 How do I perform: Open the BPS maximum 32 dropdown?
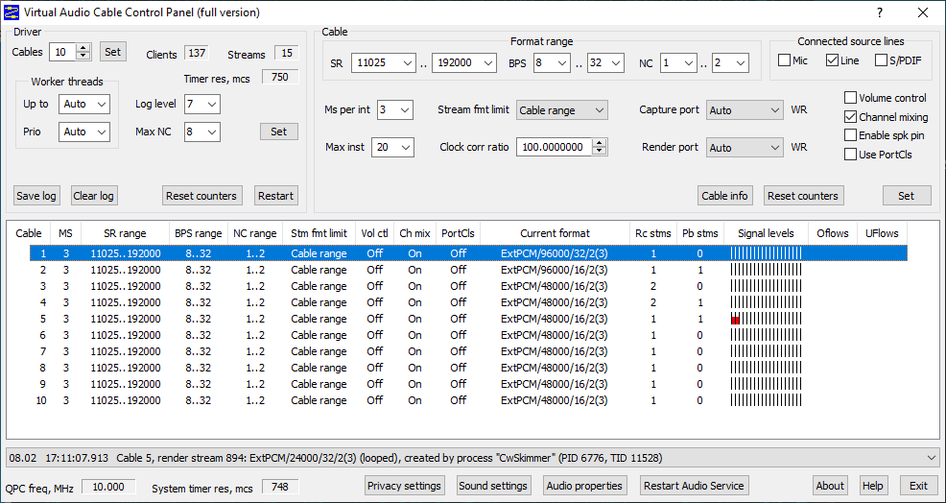point(605,62)
